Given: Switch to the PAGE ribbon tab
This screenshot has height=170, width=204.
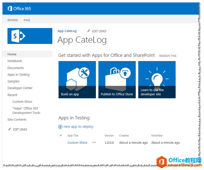Looking at the screenshot, I should click(27, 20).
